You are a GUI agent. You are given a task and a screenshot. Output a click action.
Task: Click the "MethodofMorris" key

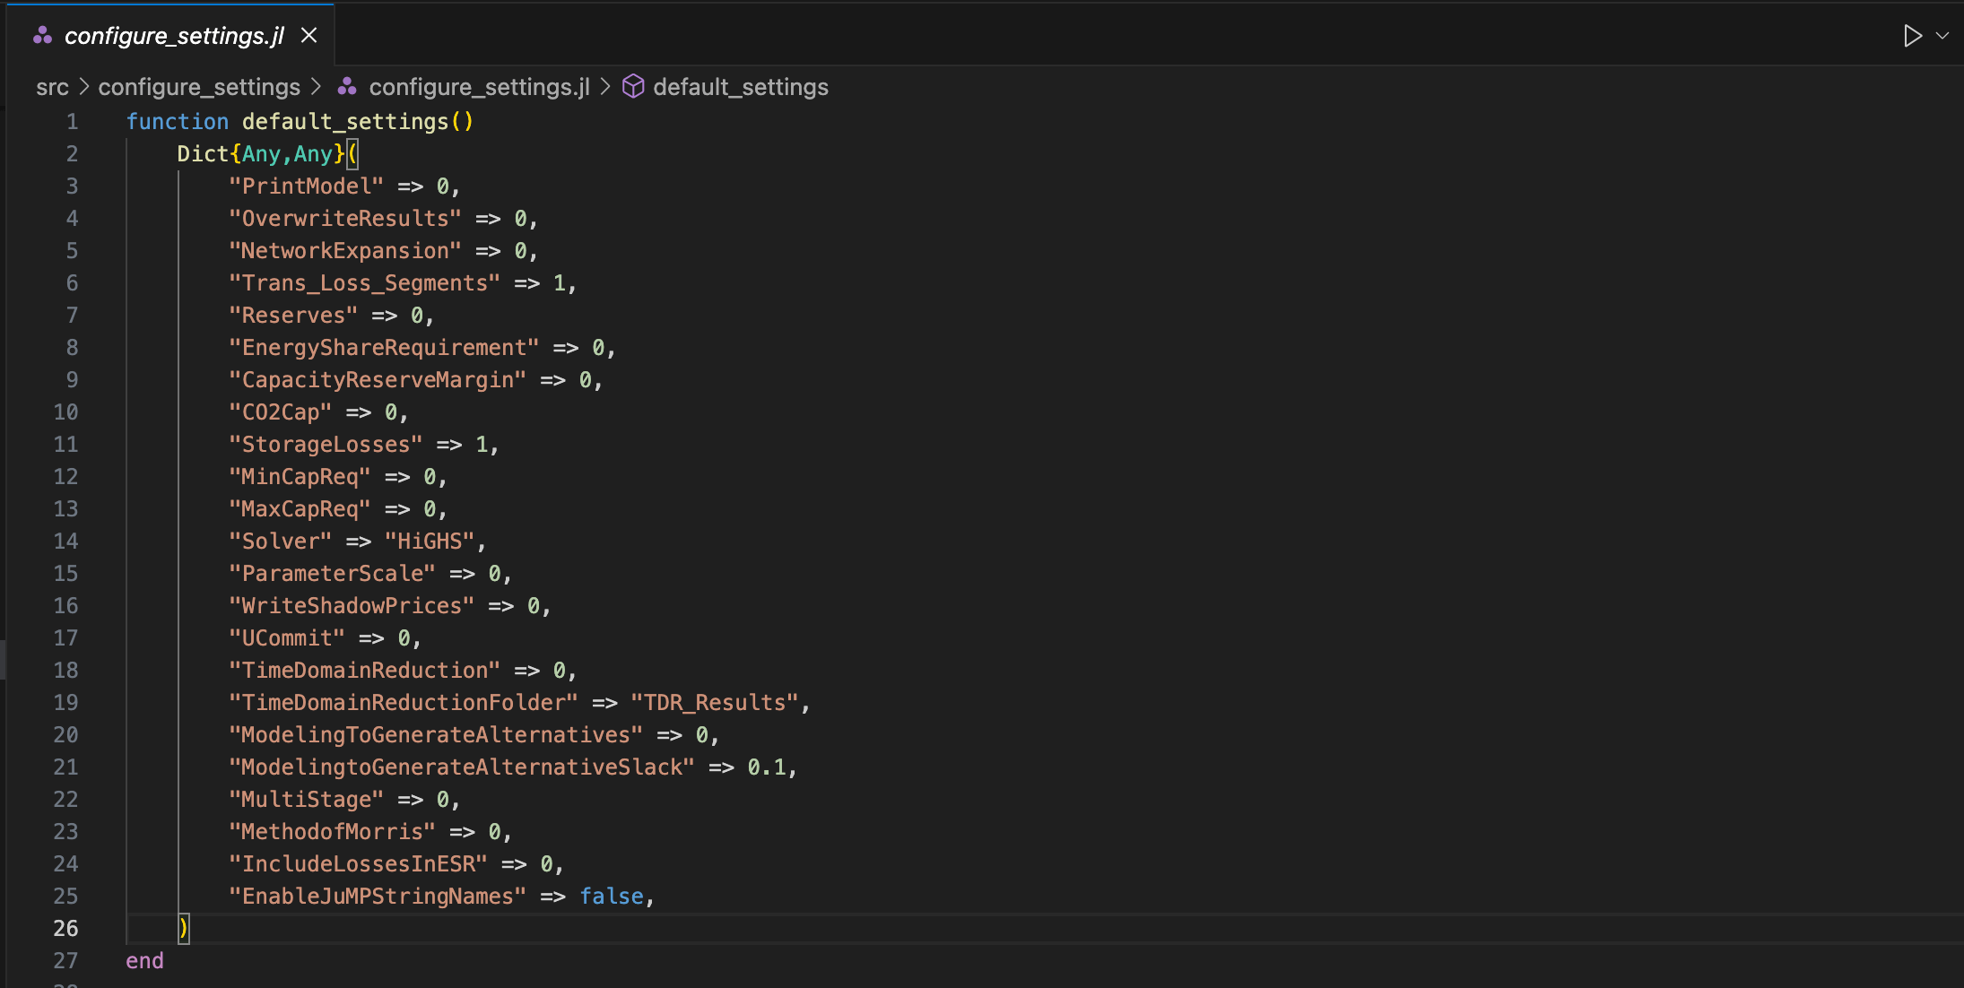[332, 832]
